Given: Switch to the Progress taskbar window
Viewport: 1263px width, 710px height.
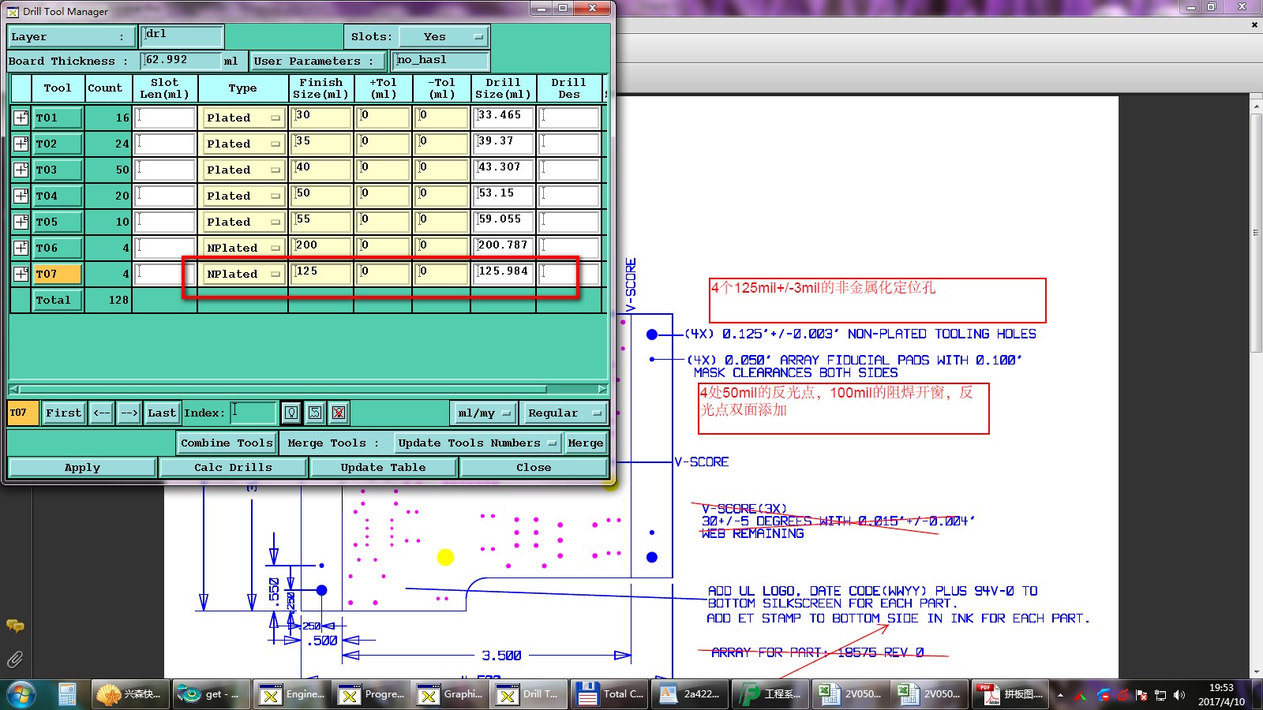Looking at the screenshot, I should point(371,694).
